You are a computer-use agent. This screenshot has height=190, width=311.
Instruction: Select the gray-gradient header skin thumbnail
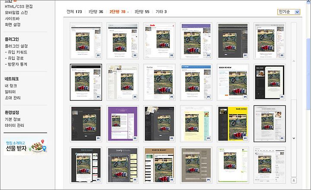123,41
